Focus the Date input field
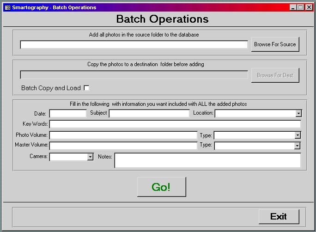The height and width of the screenshot is (232, 316). [68, 113]
